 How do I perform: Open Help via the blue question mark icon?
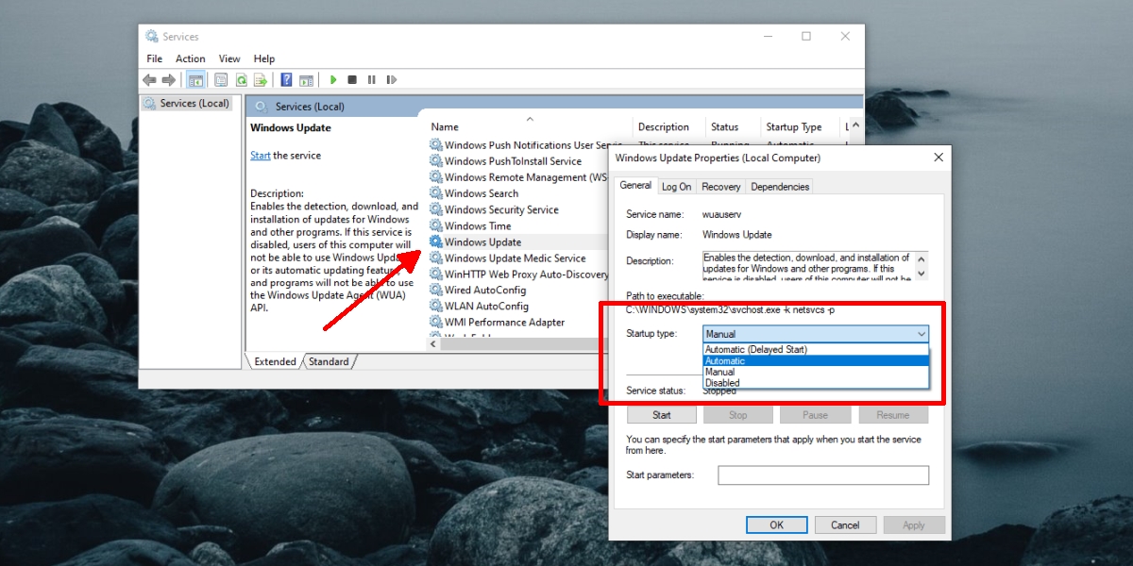285,80
